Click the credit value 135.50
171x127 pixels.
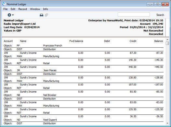(133, 110)
